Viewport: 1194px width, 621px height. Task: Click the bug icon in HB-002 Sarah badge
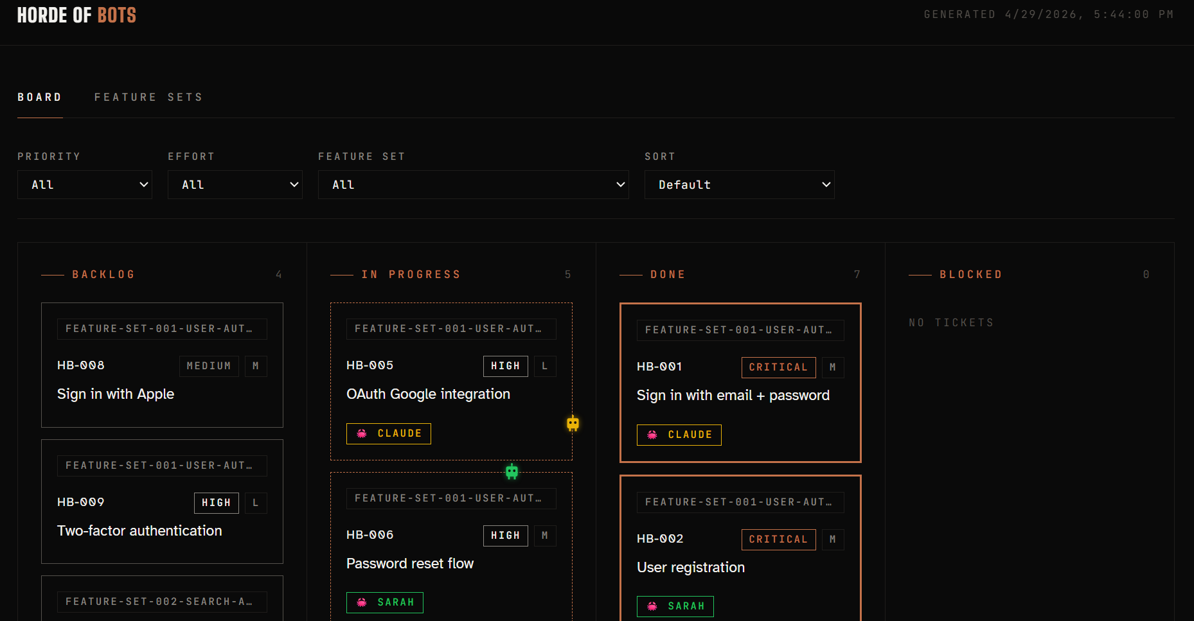(652, 606)
